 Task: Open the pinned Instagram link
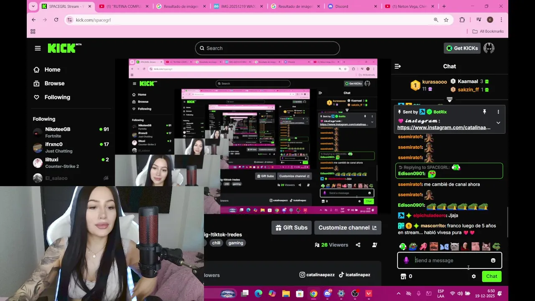point(444,128)
